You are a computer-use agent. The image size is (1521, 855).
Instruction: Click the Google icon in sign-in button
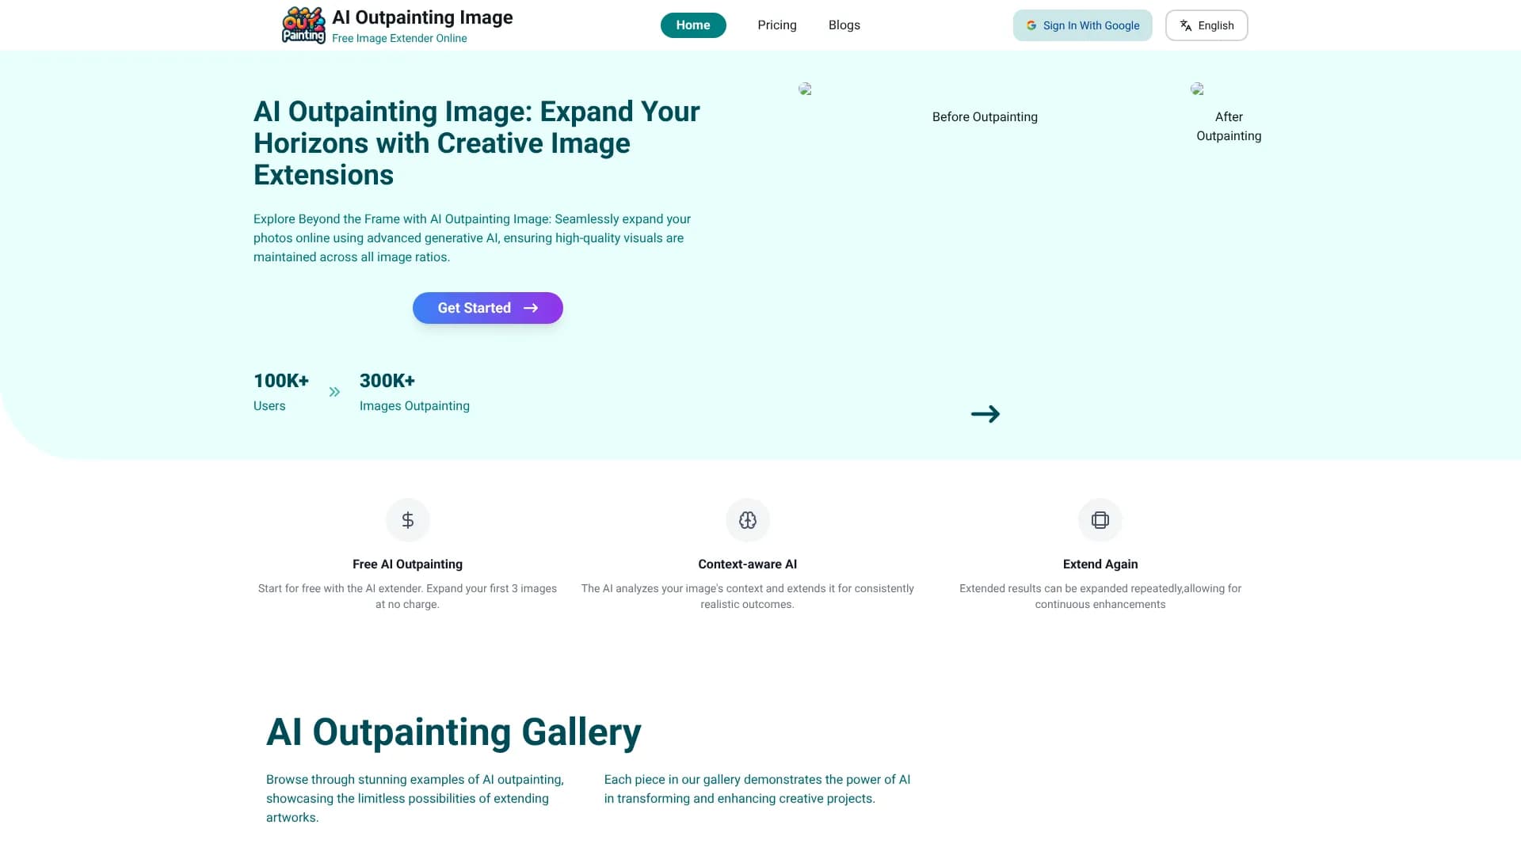[1031, 25]
